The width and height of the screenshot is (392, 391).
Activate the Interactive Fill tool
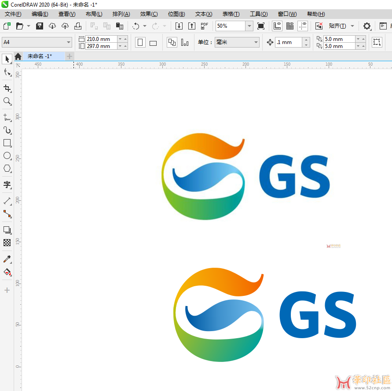point(7,272)
